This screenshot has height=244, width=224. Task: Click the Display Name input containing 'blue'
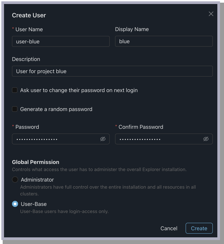[x=163, y=42]
